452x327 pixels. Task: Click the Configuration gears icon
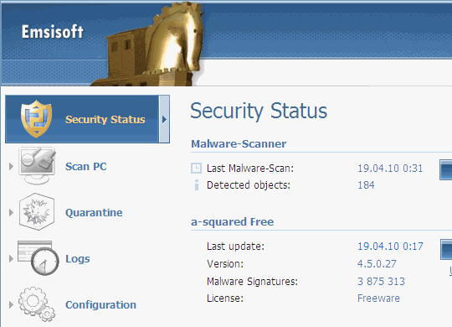click(x=37, y=304)
